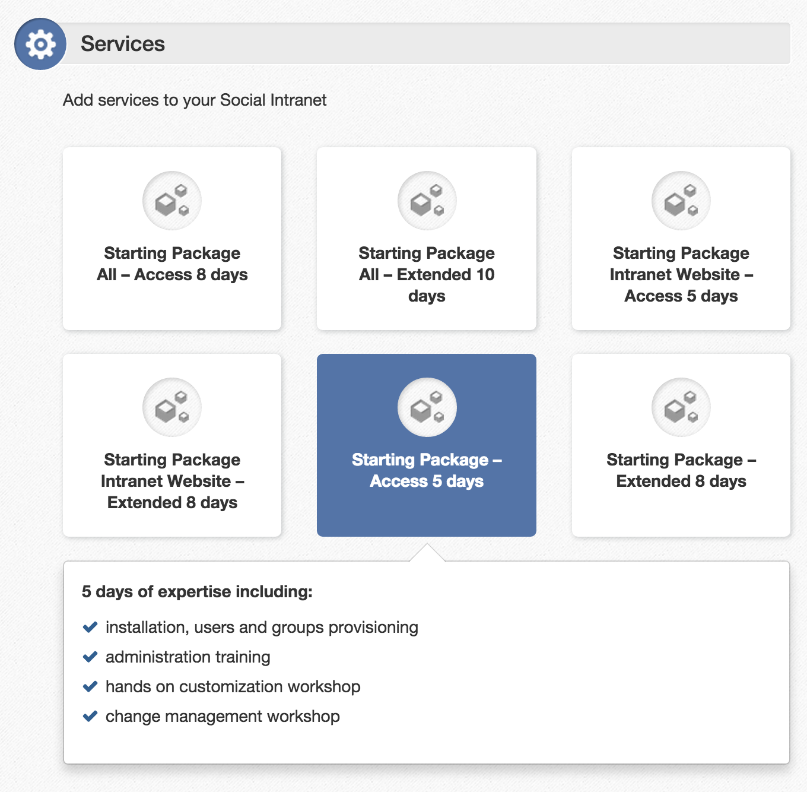Select the Starting Package All – Extended 10 days title
The width and height of the screenshot is (807, 792).
click(x=427, y=274)
